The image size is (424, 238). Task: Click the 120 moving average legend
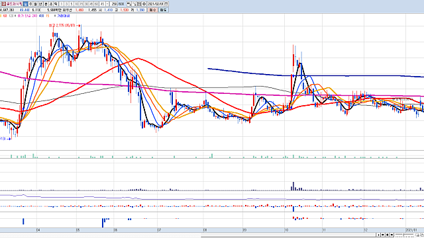[11, 16]
